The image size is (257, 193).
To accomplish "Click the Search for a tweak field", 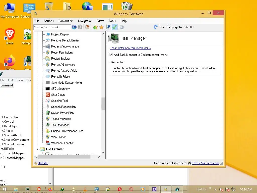I will pos(52,27).
